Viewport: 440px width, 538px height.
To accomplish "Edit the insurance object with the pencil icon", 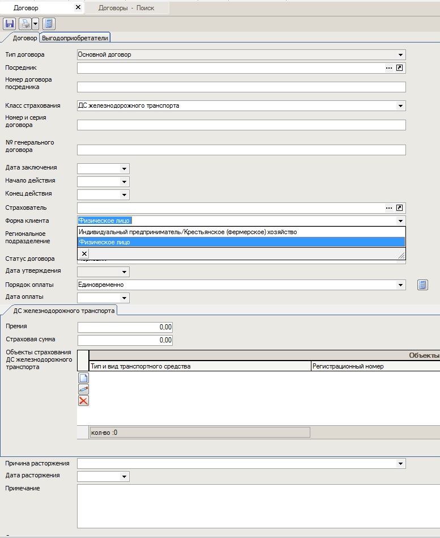I will click(x=83, y=389).
